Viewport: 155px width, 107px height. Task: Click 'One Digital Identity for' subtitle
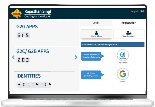[x=38, y=17]
